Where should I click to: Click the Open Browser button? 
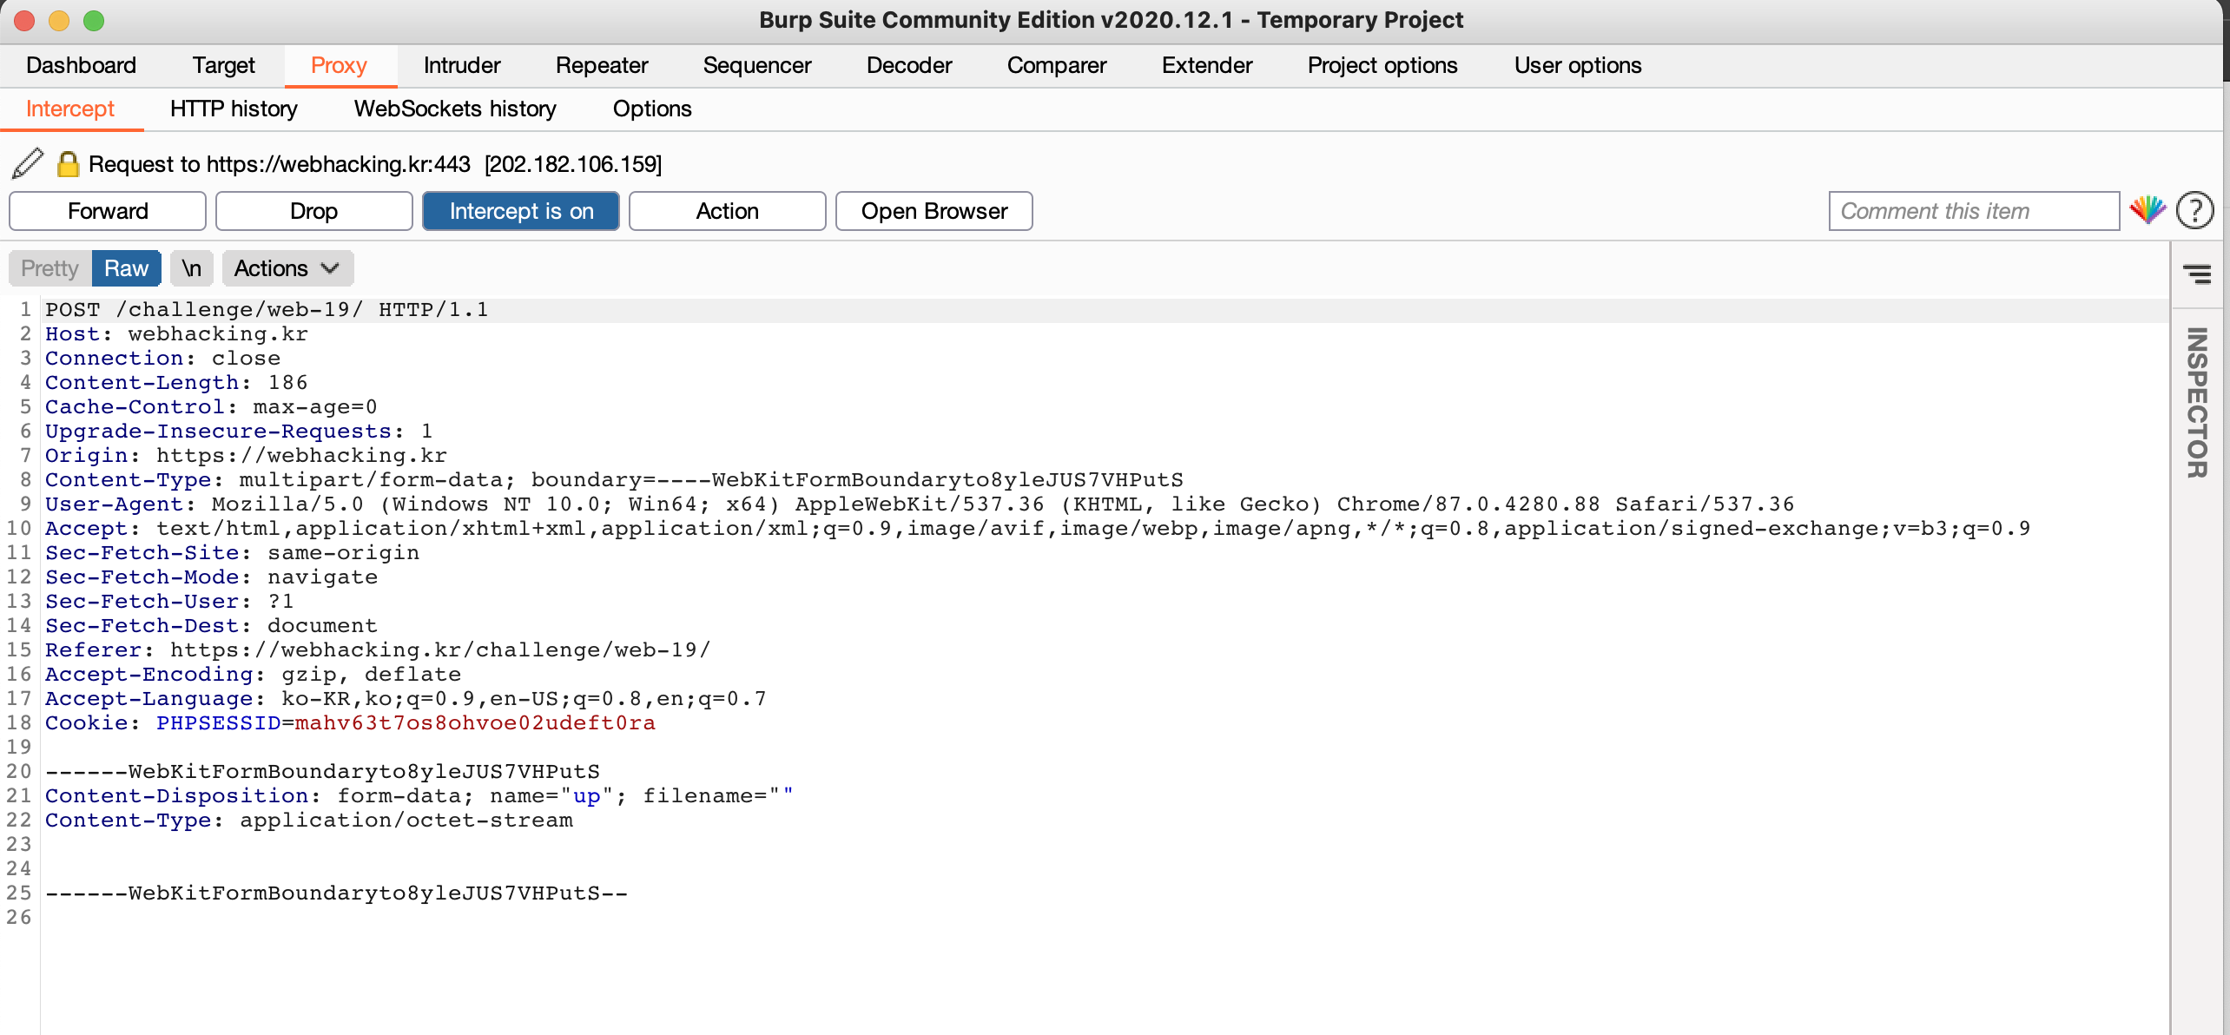click(x=934, y=211)
